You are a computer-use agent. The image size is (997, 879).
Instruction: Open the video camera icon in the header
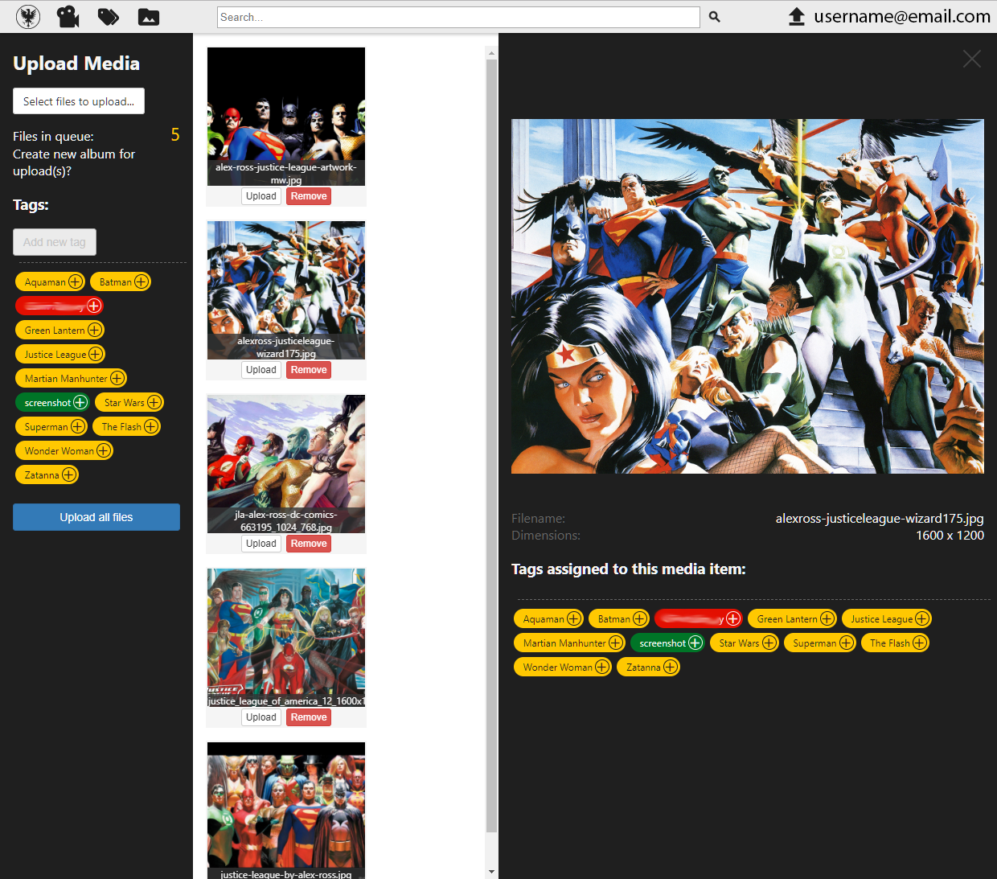pos(68,17)
